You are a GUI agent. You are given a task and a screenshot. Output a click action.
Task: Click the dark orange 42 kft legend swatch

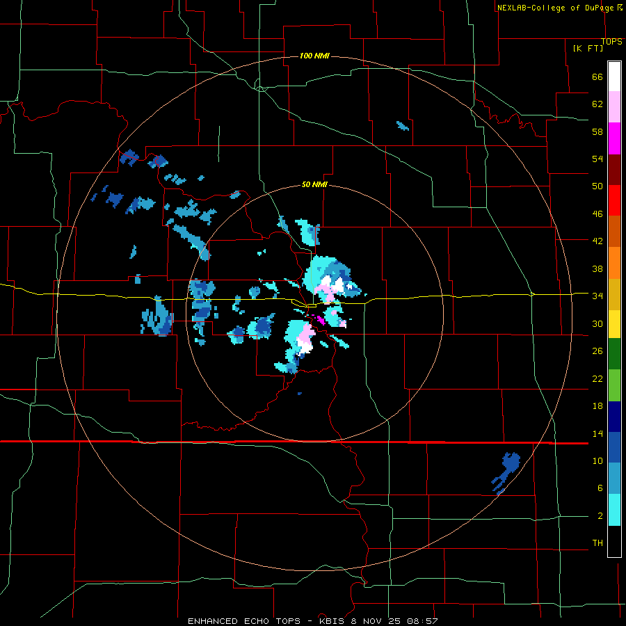point(614,232)
